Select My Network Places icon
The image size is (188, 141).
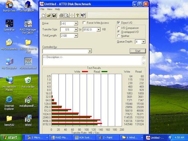9,84
